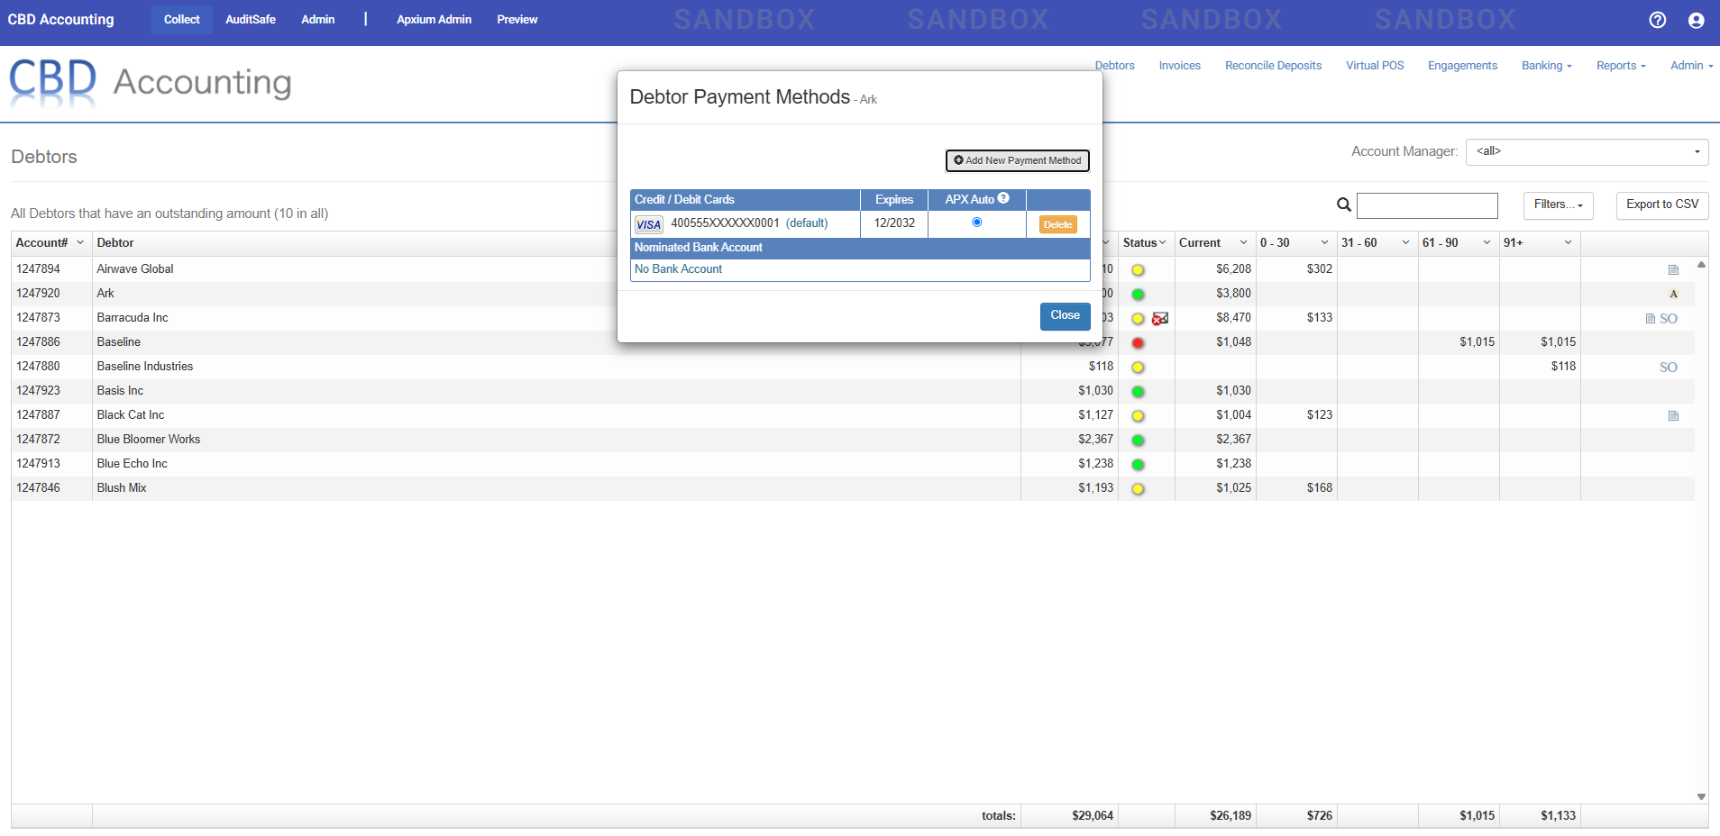Open the 31 - 60 column chevron
The height and width of the screenshot is (836, 1720).
point(1406,242)
